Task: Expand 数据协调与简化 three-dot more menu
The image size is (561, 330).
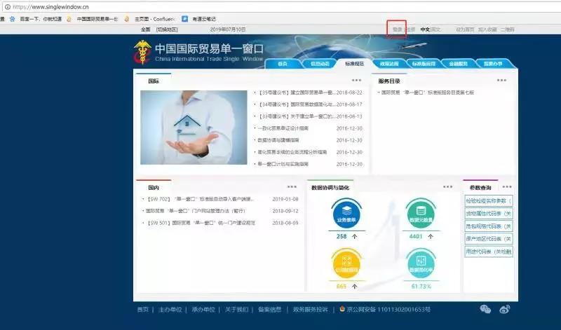Action: [x=447, y=187]
